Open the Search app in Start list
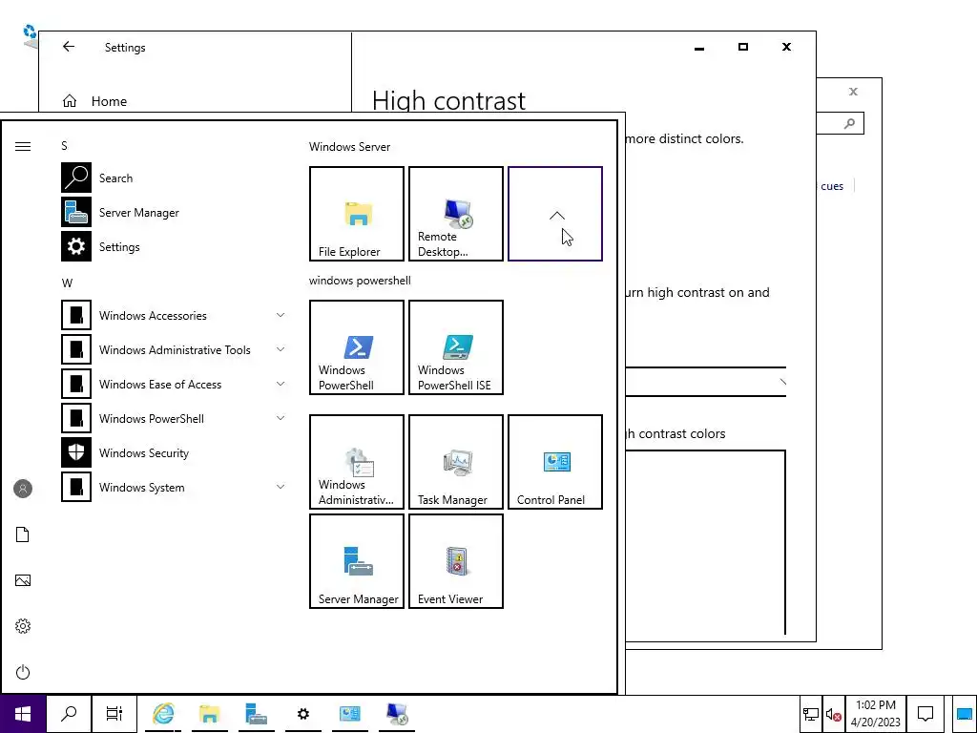Image resolution: width=977 pixels, height=733 pixels. [175, 178]
